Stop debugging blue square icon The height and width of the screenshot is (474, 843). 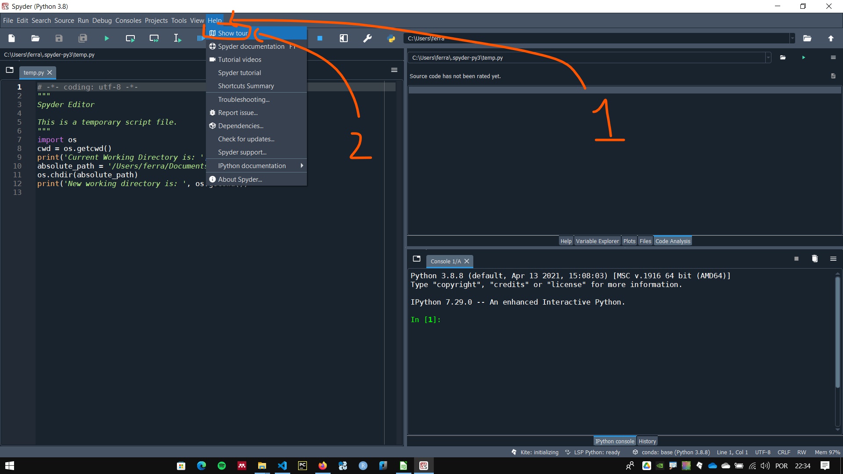click(x=320, y=39)
